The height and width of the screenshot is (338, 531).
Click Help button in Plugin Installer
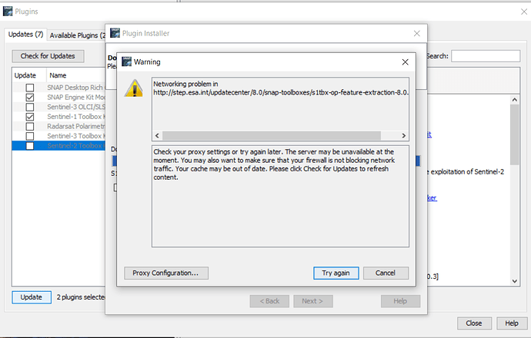[x=400, y=301]
